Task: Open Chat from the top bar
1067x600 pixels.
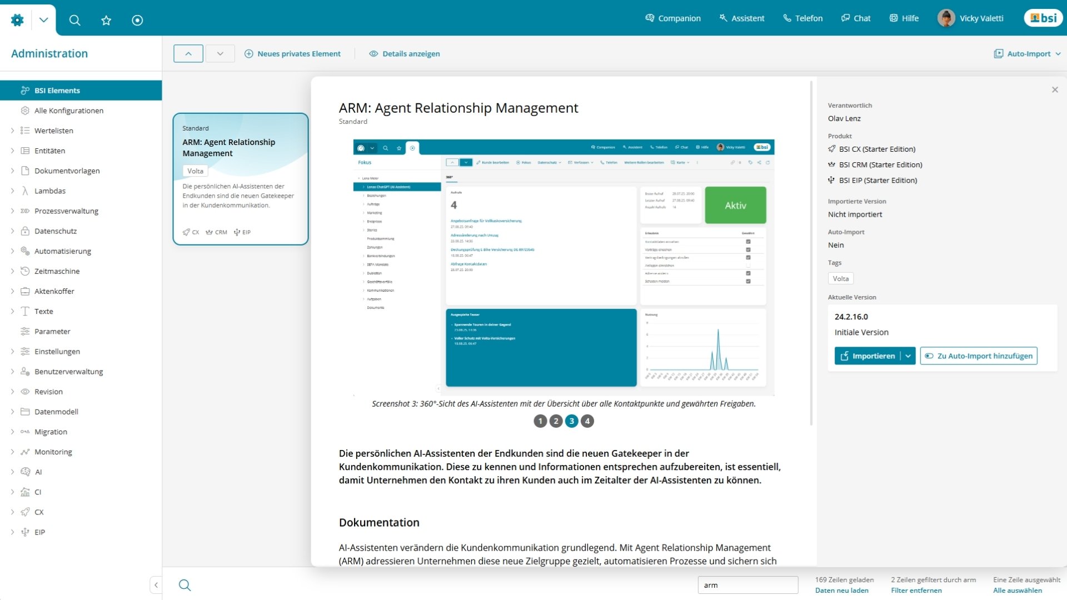Action: [855, 18]
